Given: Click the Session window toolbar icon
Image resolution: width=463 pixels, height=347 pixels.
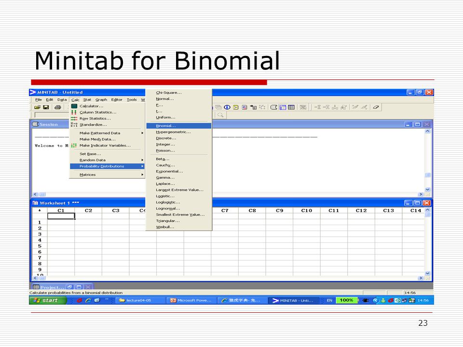Looking at the screenshot, I should 274,107.
